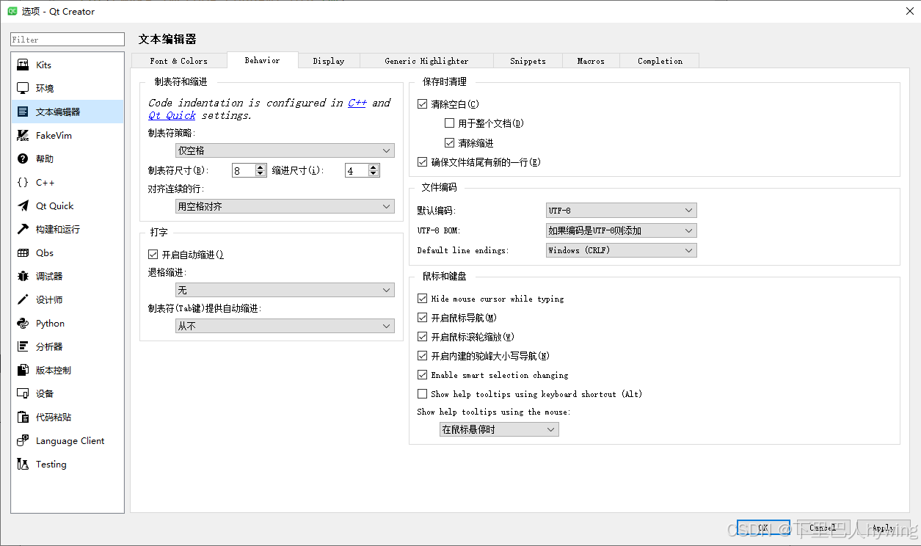This screenshot has height=546, width=921.
Task: Toggle 开启鼠标滚轮缩放 checkbox
Action: coord(422,337)
